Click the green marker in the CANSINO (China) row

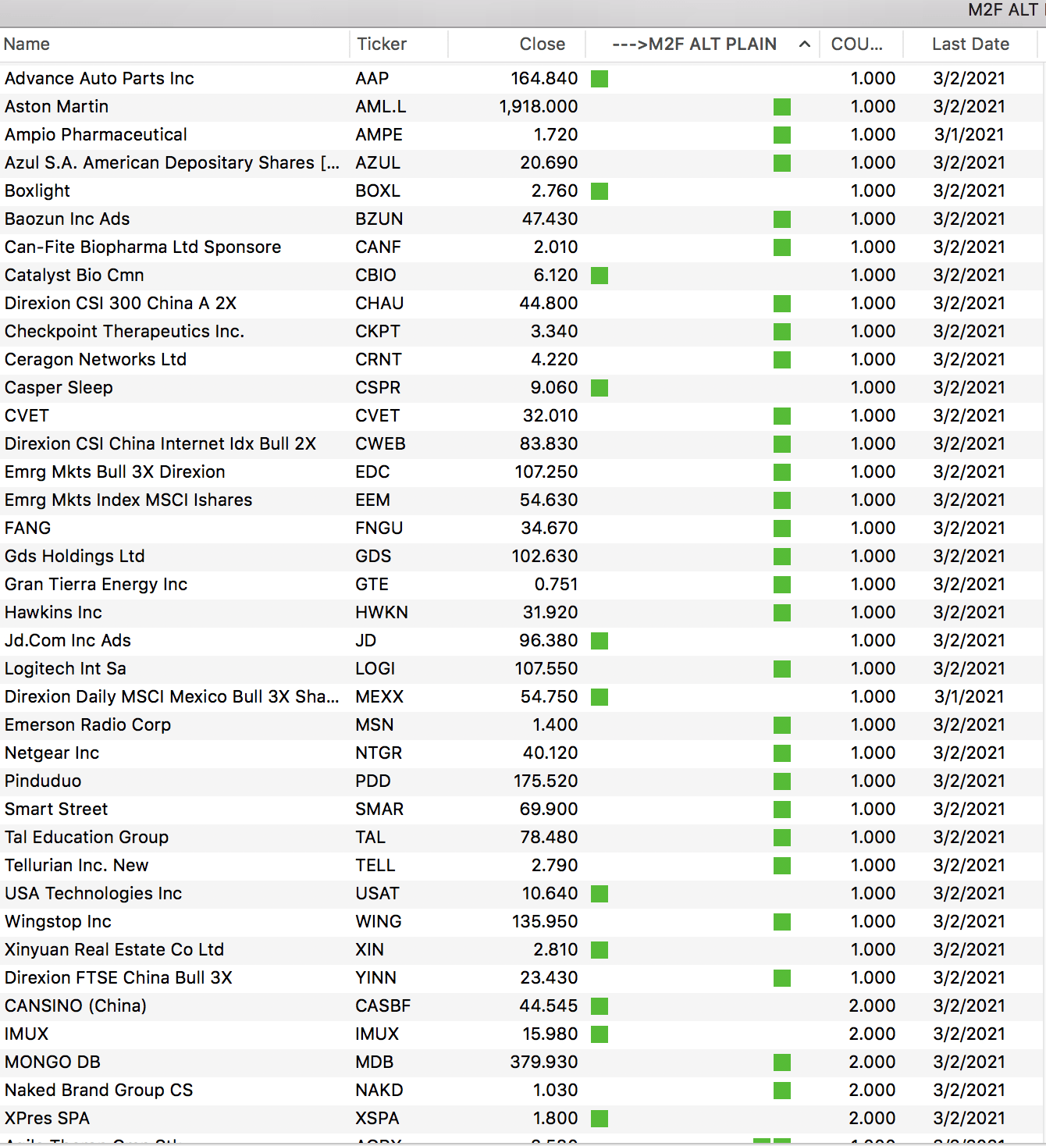click(x=599, y=1006)
